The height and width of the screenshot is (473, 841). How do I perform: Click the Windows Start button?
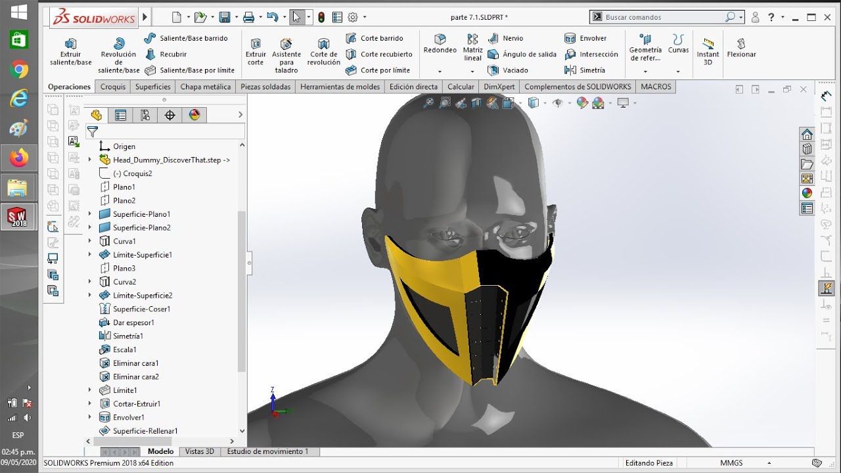(19, 12)
